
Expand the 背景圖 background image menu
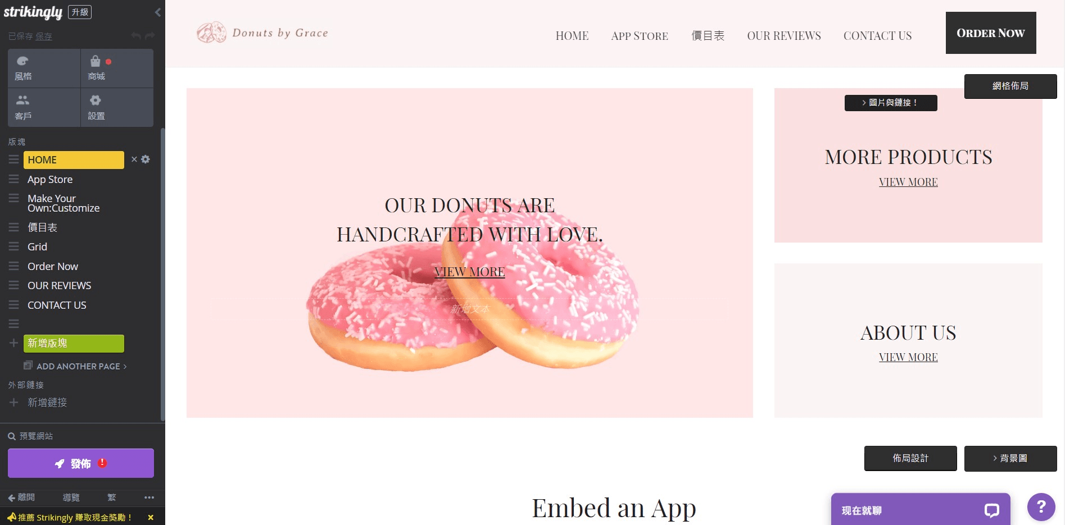[x=1010, y=458]
